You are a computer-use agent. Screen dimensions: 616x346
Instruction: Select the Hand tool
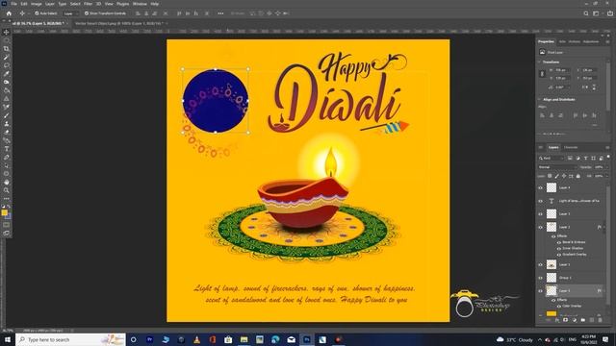(7, 182)
